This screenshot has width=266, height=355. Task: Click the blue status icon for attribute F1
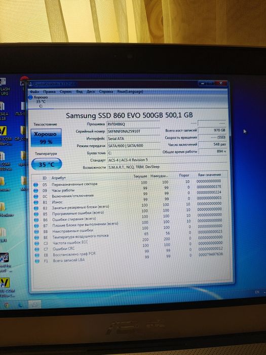click(37, 261)
